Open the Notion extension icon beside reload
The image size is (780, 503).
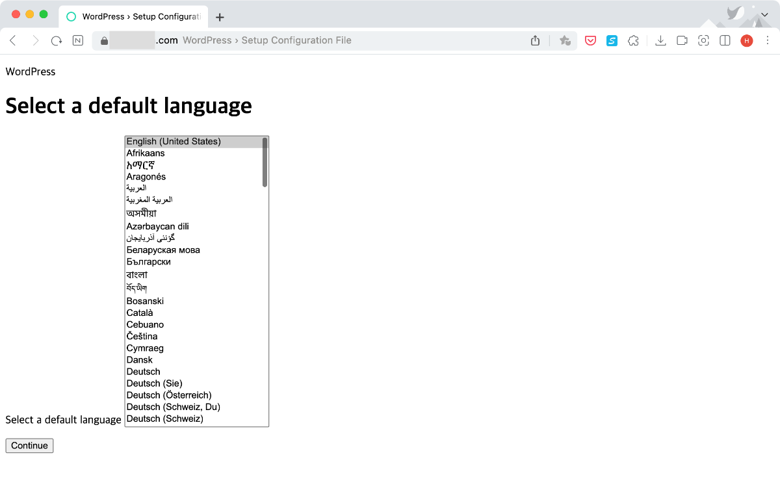pos(78,40)
